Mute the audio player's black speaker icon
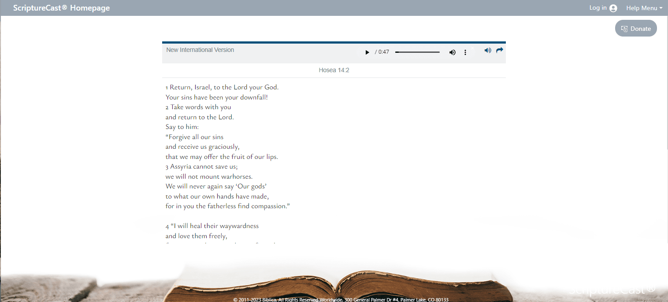This screenshot has width=668, height=302. point(452,52)
